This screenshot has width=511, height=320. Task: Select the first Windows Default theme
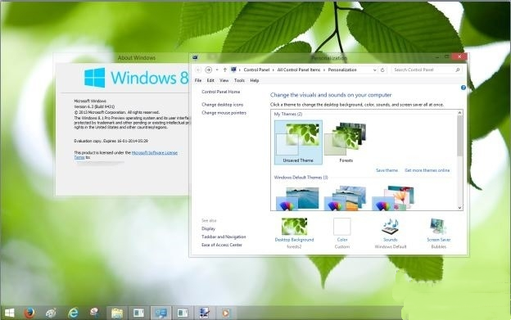pos(297,198)
